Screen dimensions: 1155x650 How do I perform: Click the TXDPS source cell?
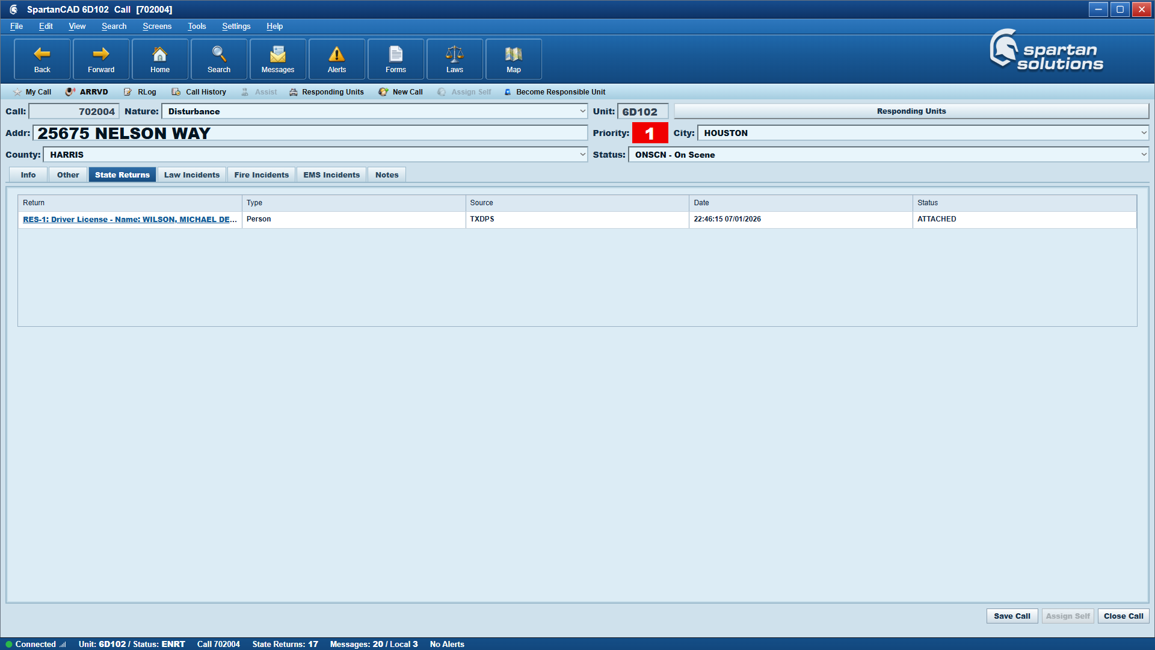(577, 219)
